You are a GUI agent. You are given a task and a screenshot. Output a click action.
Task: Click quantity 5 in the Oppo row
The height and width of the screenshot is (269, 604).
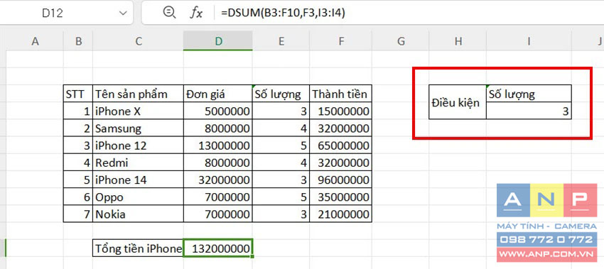click(281, 197)
